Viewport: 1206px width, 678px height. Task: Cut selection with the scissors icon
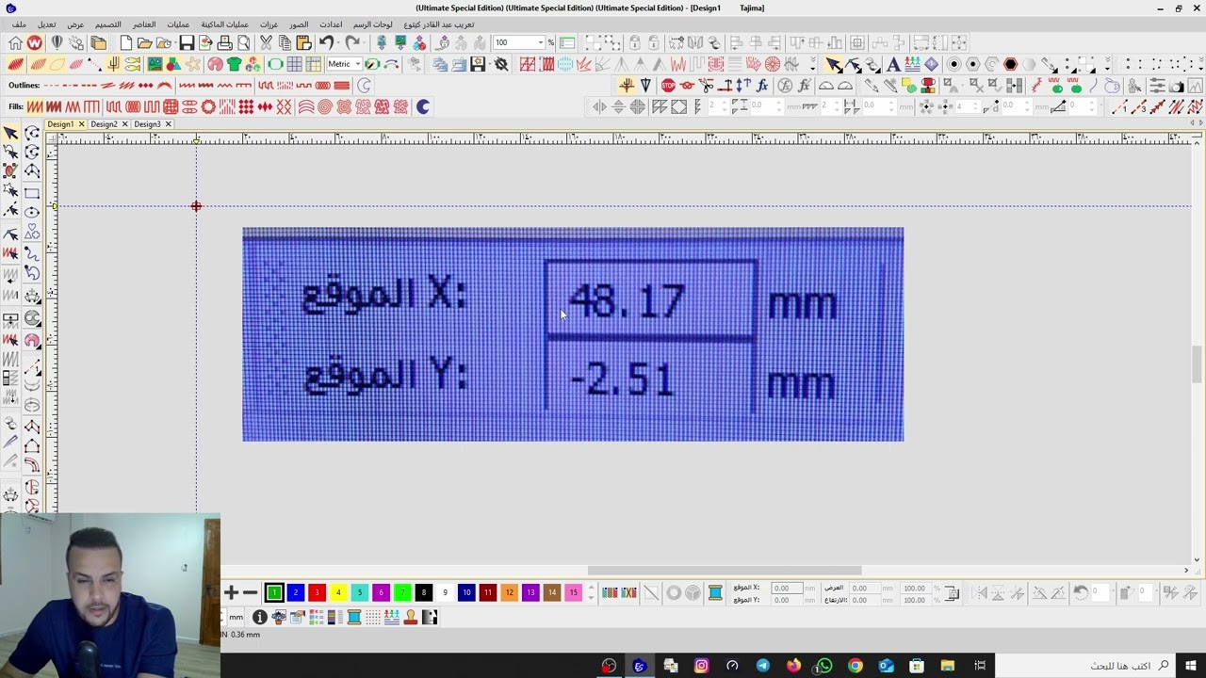(x=266, y=42)
